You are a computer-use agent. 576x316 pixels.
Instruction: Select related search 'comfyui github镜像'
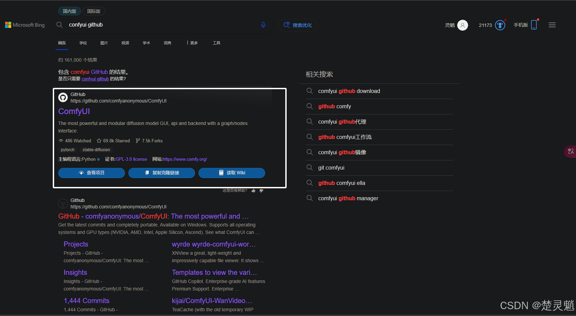pos(342,152)
